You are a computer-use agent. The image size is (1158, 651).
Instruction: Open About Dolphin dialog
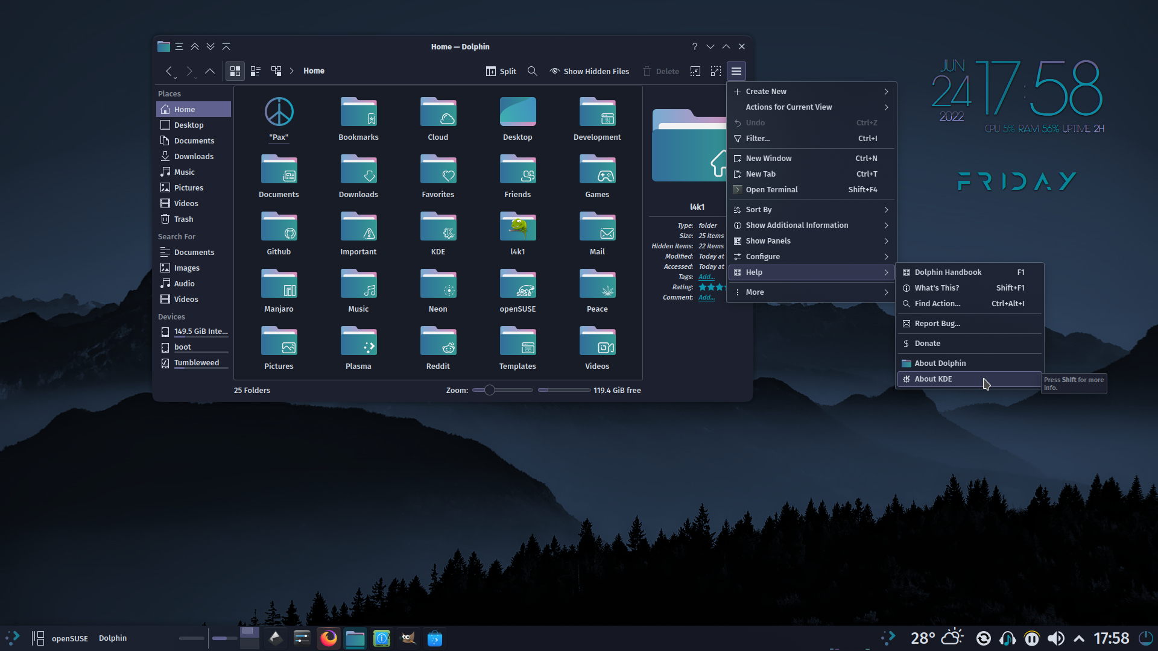[969, 363]
